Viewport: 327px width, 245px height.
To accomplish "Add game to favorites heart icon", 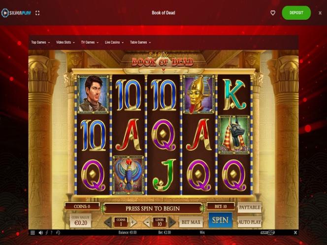I will 273,13.
